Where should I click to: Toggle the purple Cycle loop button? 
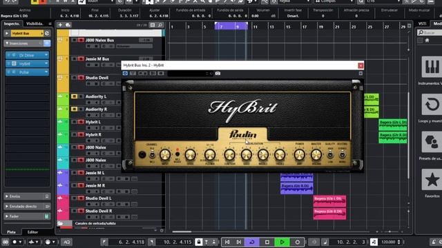pyautogui.click(x=252, y=242)
